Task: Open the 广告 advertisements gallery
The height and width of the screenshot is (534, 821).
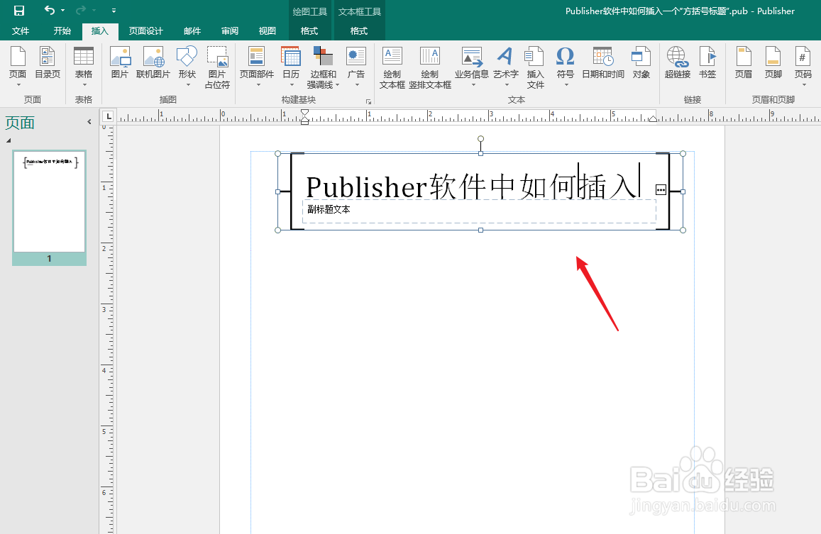Action: pyautogui.click(x=356, y=65)
